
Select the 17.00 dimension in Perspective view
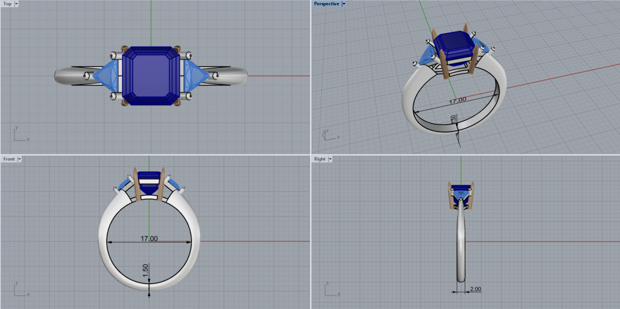(x=457, y=100)
